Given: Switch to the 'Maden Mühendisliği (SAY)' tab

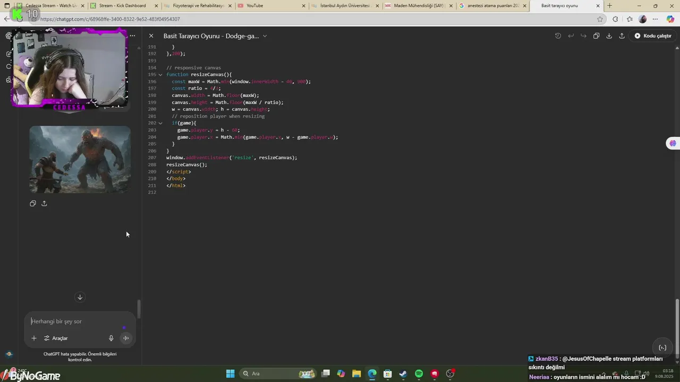Looking at the screenshot, I should pyautogui.click(x=419, y=6).
